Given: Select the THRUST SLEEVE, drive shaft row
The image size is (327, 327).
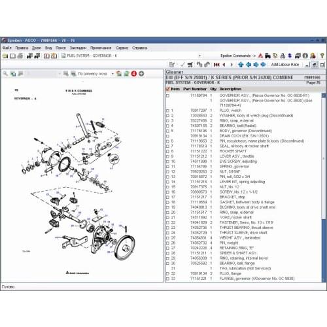Looking at the screenshot, I should click(x=243, y=233).
